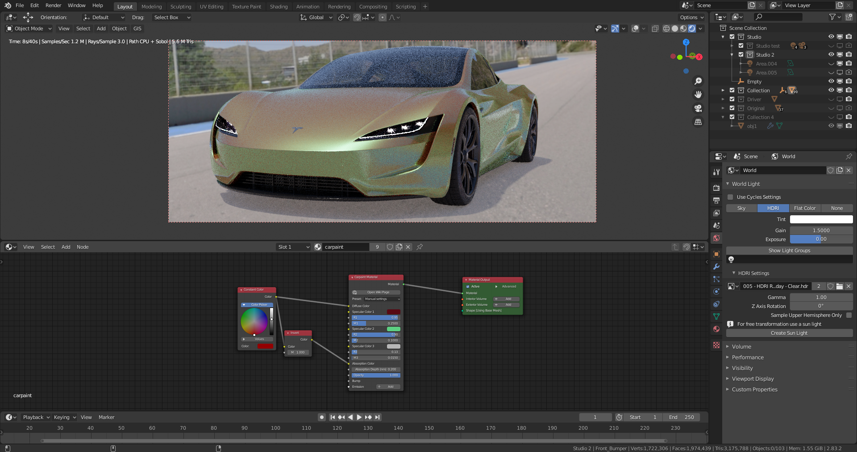Switch to orthographic grid view icon
The image size is (857, 452).
click(698, 122)
